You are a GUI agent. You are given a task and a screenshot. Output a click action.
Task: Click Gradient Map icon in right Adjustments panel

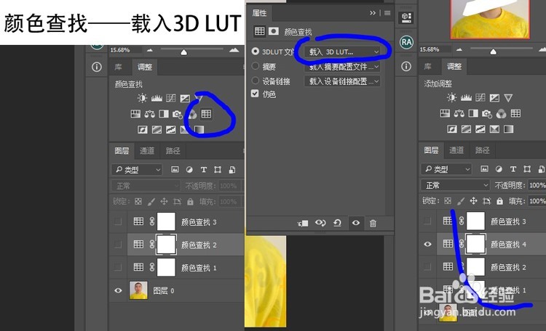point(509,129)
